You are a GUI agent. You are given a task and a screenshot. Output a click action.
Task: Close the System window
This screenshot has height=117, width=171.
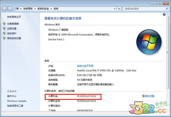point(166,4)
